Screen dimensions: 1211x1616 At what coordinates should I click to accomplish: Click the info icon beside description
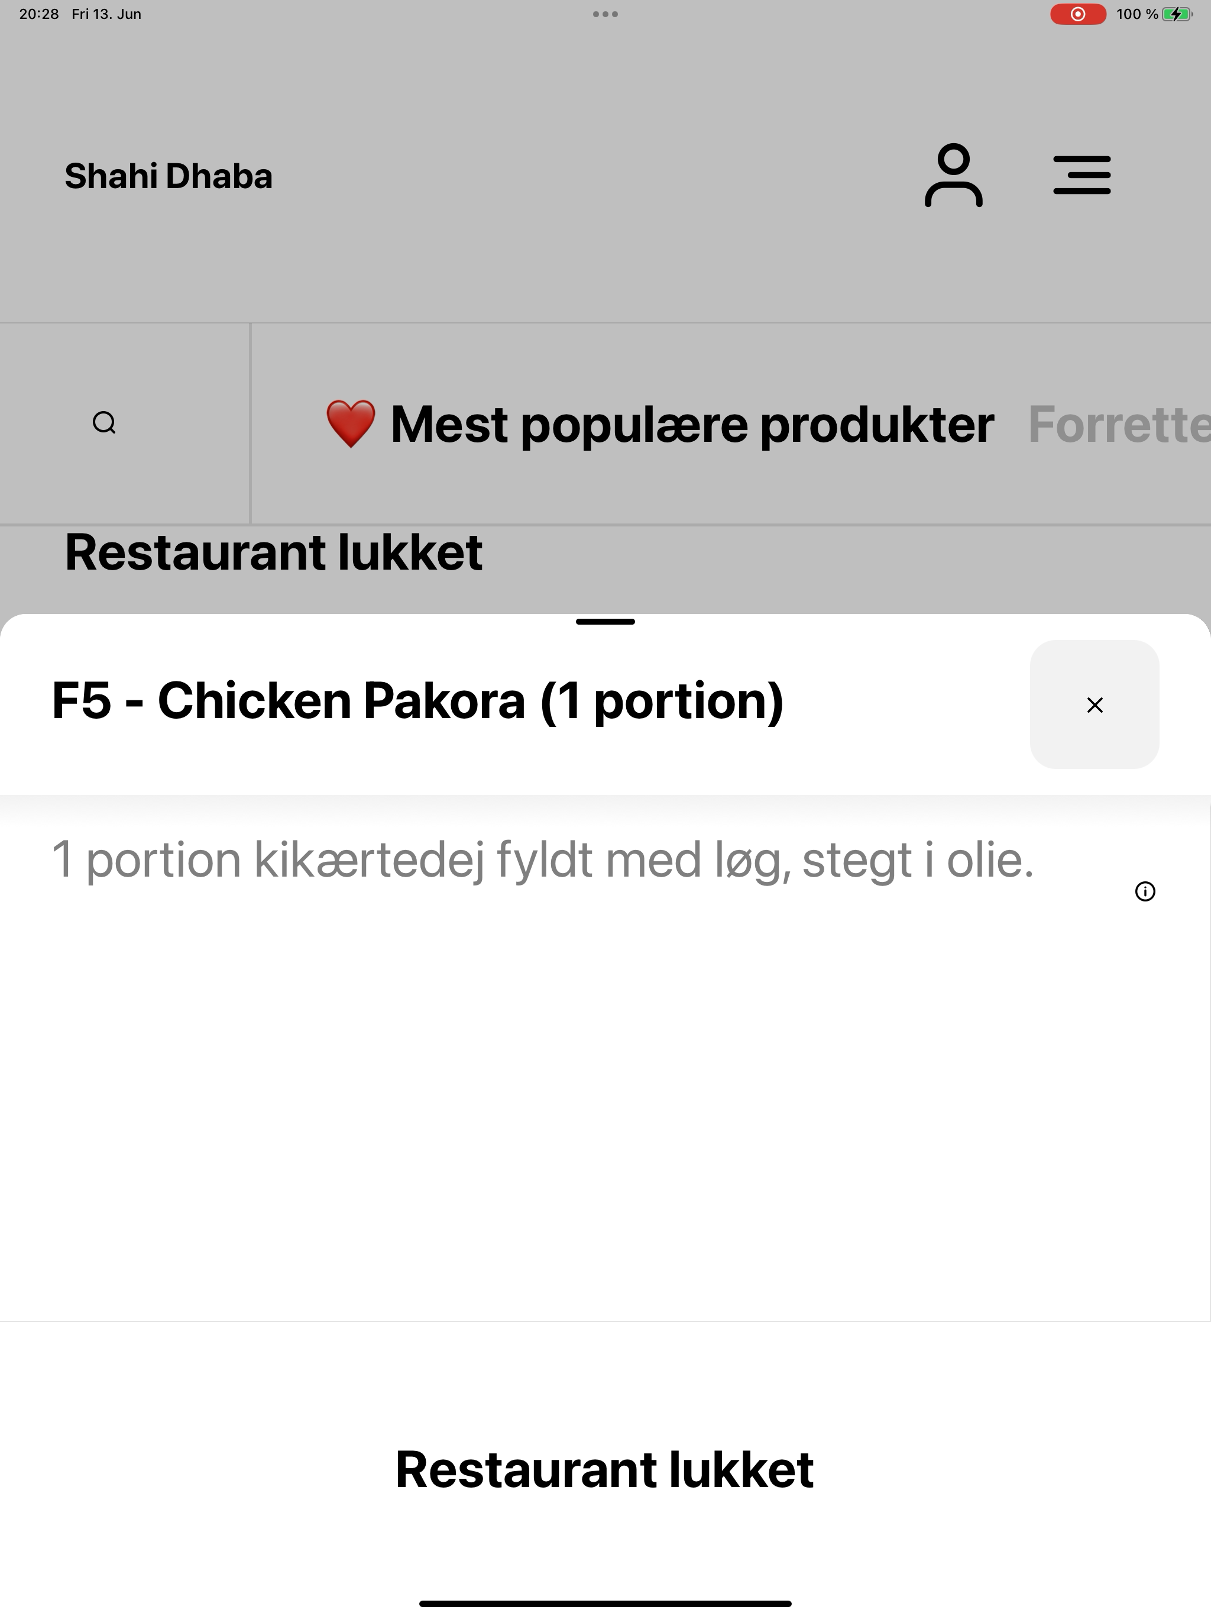tap(1145, 891)
